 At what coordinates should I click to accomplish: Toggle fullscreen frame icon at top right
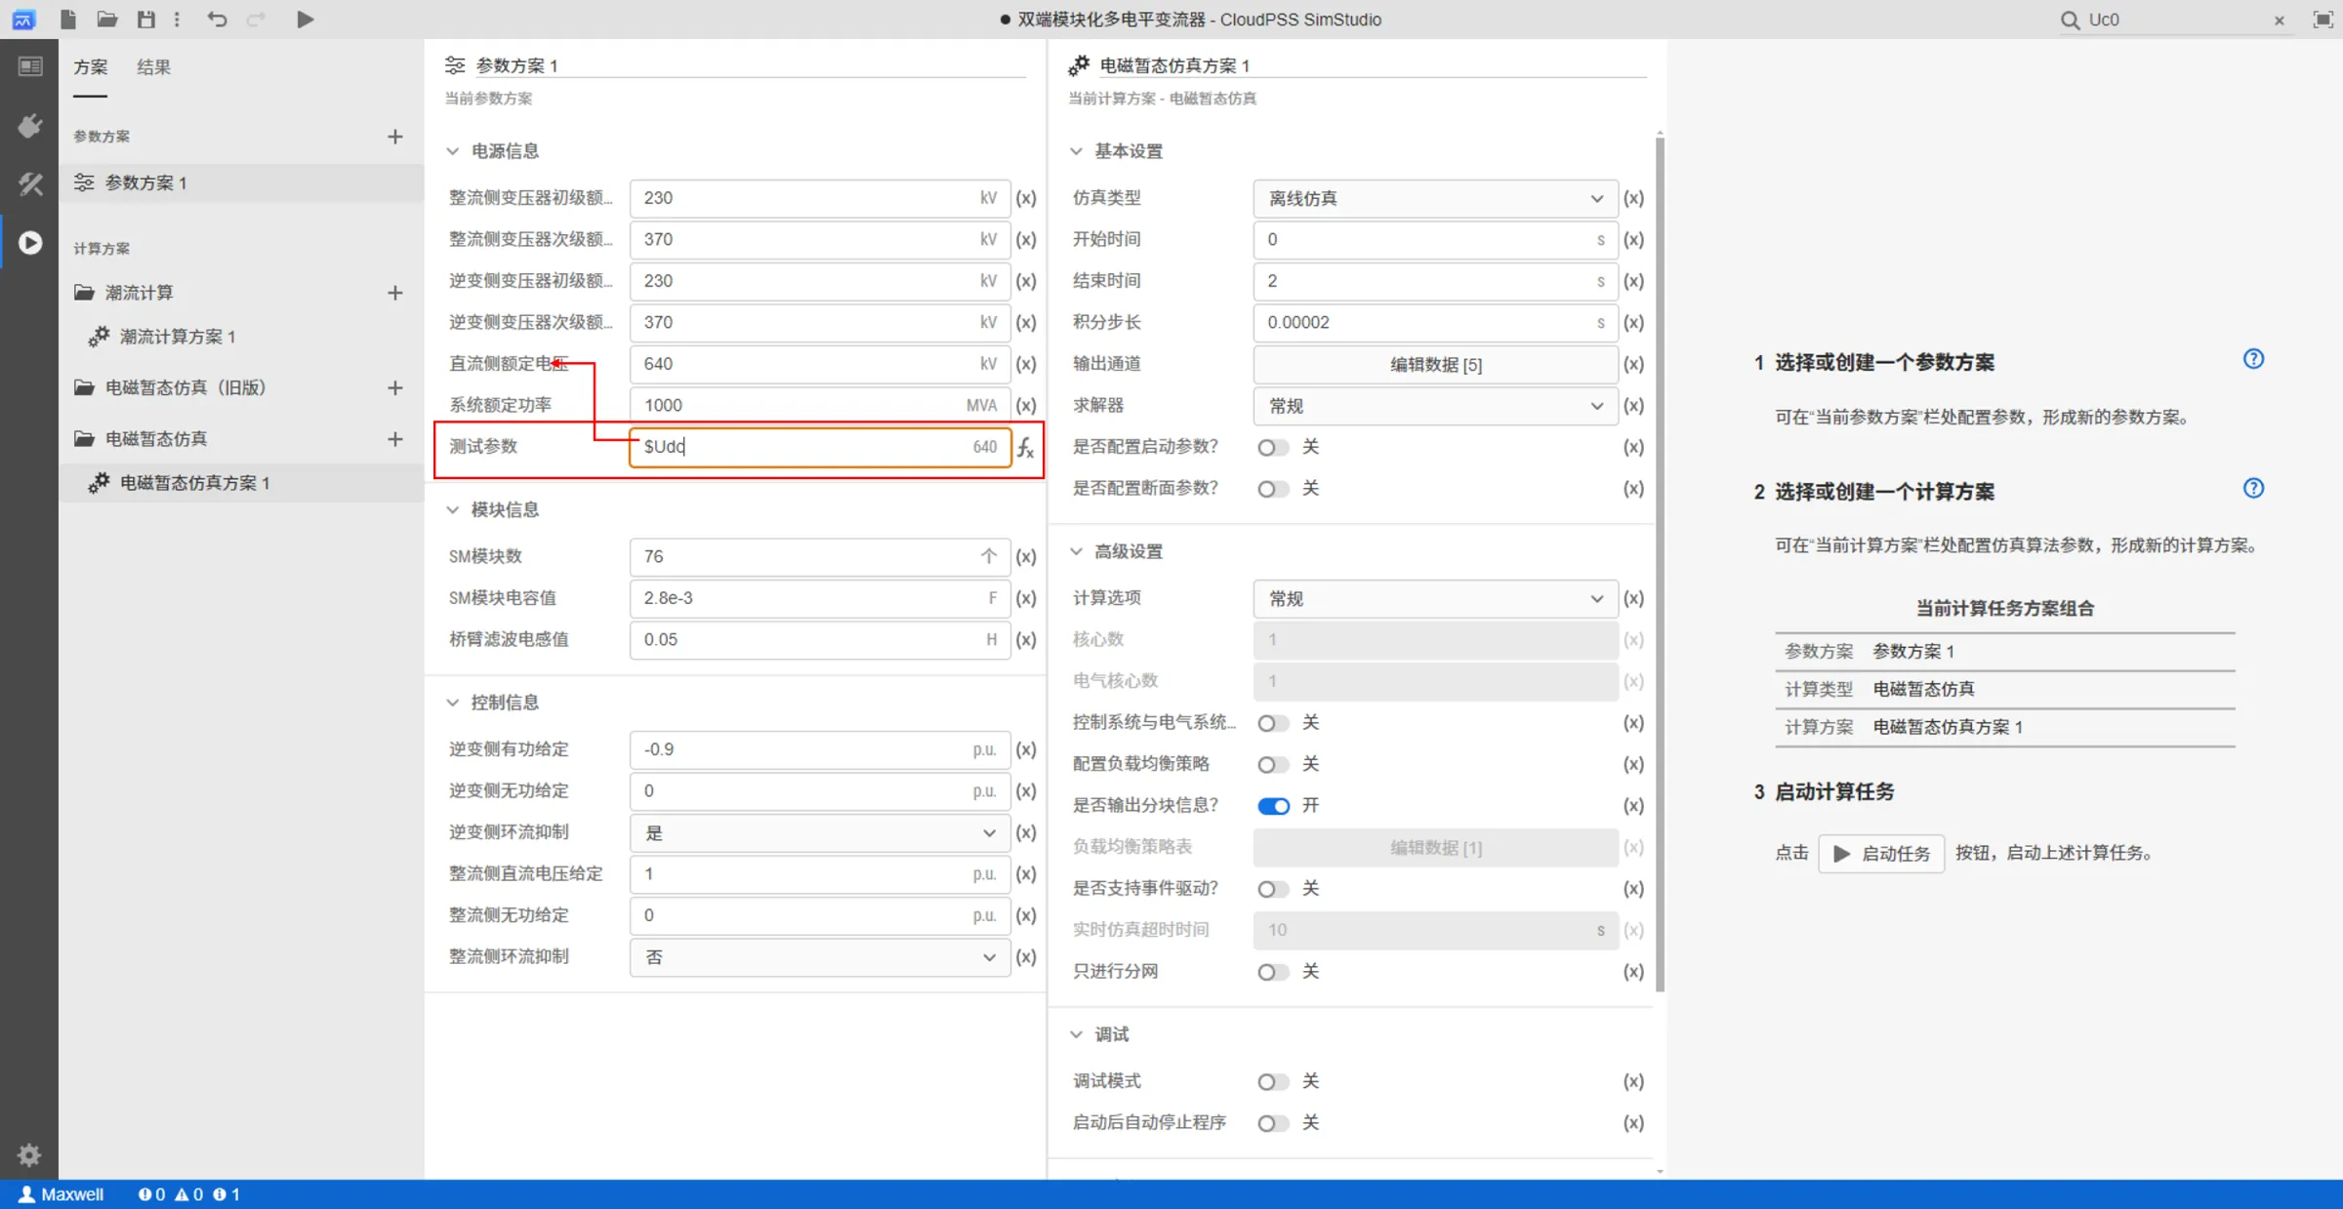point(2323,20)
